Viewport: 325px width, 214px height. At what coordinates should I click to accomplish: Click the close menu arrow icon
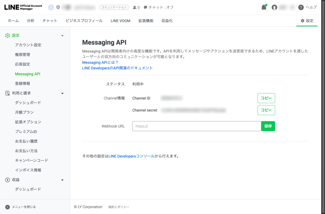coord(8,207)
